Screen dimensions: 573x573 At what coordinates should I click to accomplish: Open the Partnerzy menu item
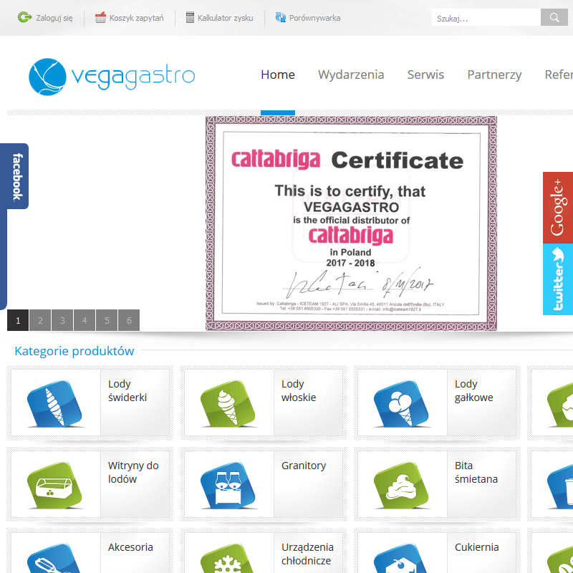(x=494, y=75)
